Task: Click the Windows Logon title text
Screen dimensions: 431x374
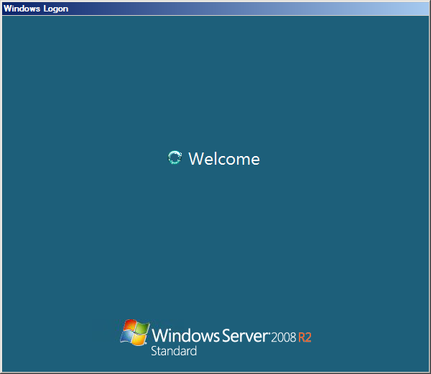Action: tap(36, 9)
